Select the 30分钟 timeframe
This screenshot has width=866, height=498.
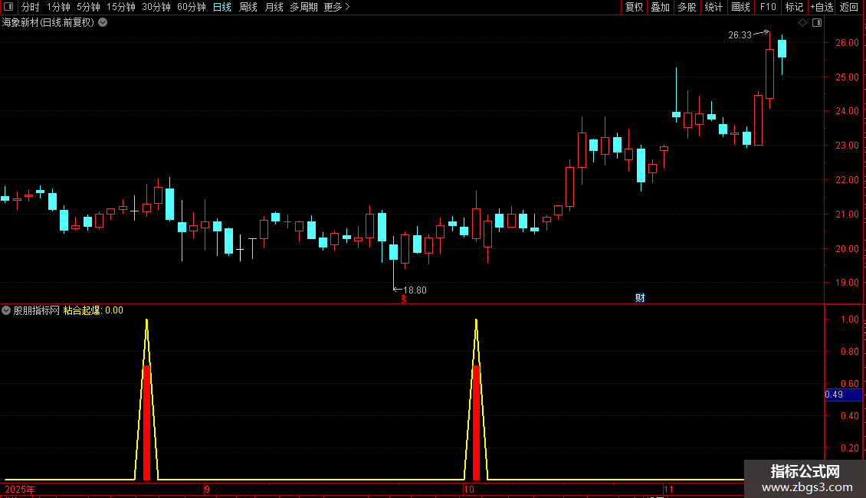[156, 7]
